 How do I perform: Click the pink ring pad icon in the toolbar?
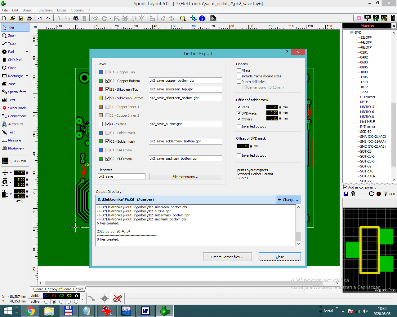pyautogui.click(x=359, y=18)
